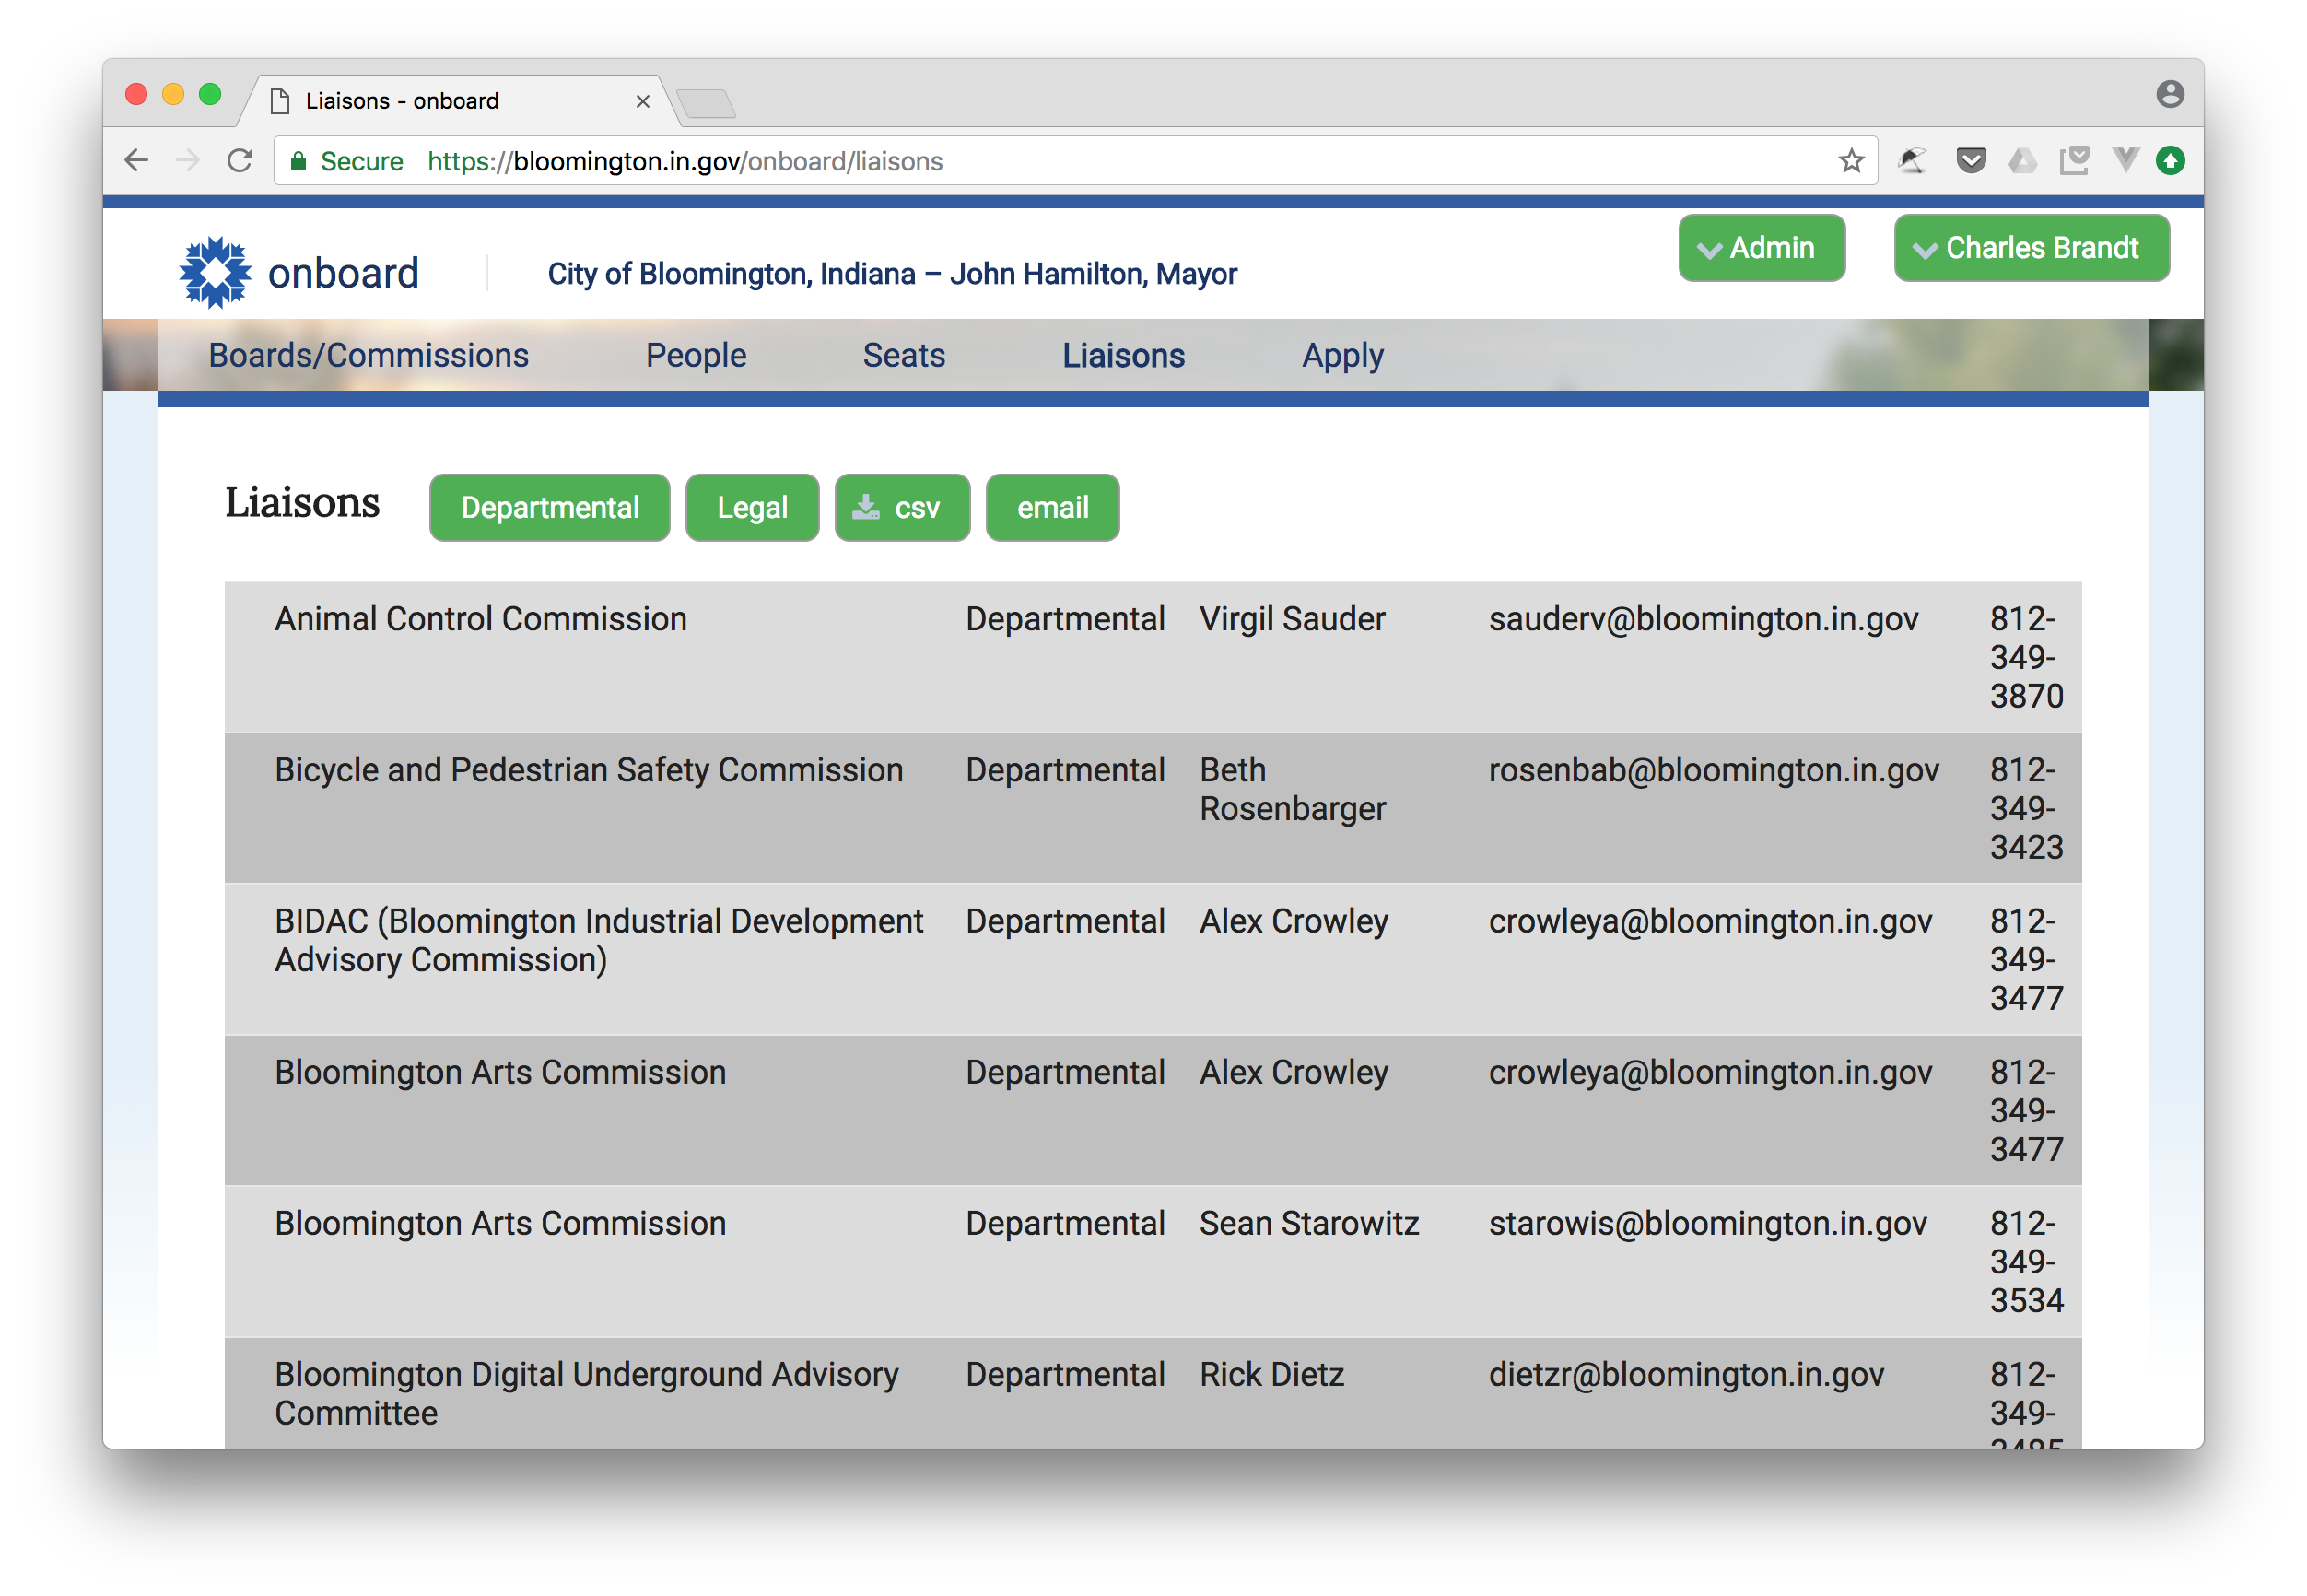Screen dimensions: 2307x1596
Task: Reload the page with refresh icon
Action: click(240, 161)
